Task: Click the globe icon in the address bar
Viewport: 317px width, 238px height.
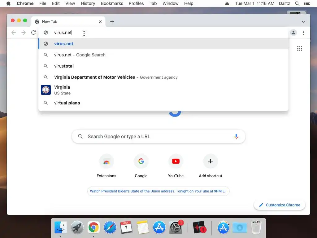Action: [46, 33]
